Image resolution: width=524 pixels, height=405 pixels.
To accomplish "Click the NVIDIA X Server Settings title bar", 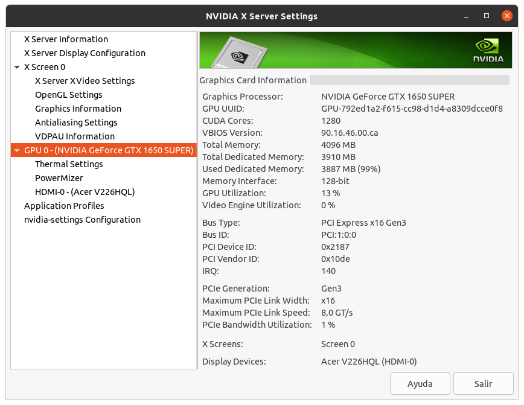I will (261, 16).
